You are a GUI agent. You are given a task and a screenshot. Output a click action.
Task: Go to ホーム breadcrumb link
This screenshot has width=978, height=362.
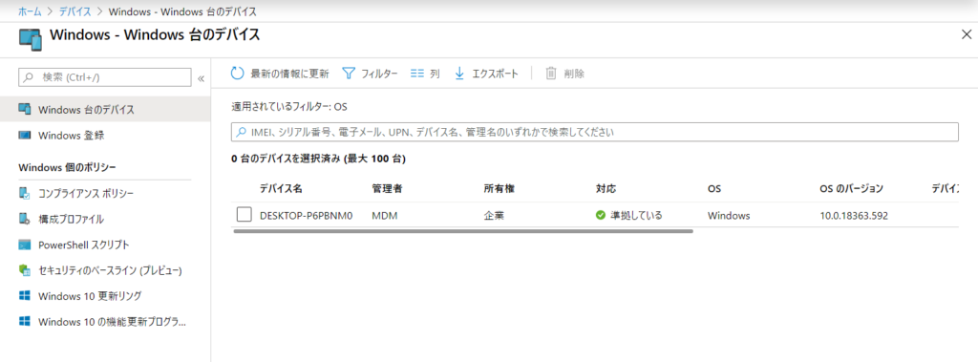[x=30, y=11]
